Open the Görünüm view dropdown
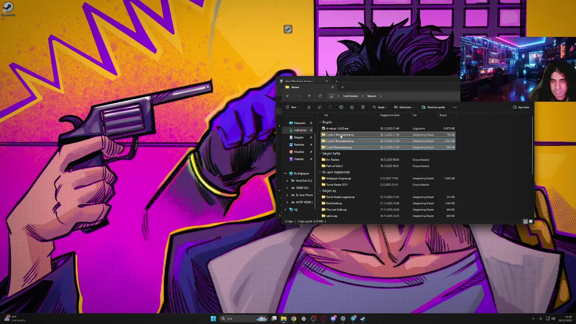Viewport: 576px width, 324px height. tap(404, 107)
